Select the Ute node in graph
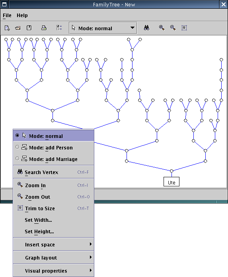Image resolution: width=228 pixels, height=277 pixels. [x=171, y=182]
